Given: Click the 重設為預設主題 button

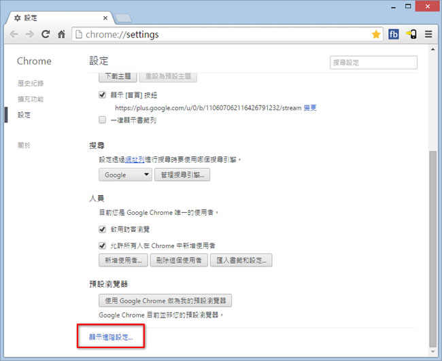Looking at the screenshot, I should tap(168, 76).
